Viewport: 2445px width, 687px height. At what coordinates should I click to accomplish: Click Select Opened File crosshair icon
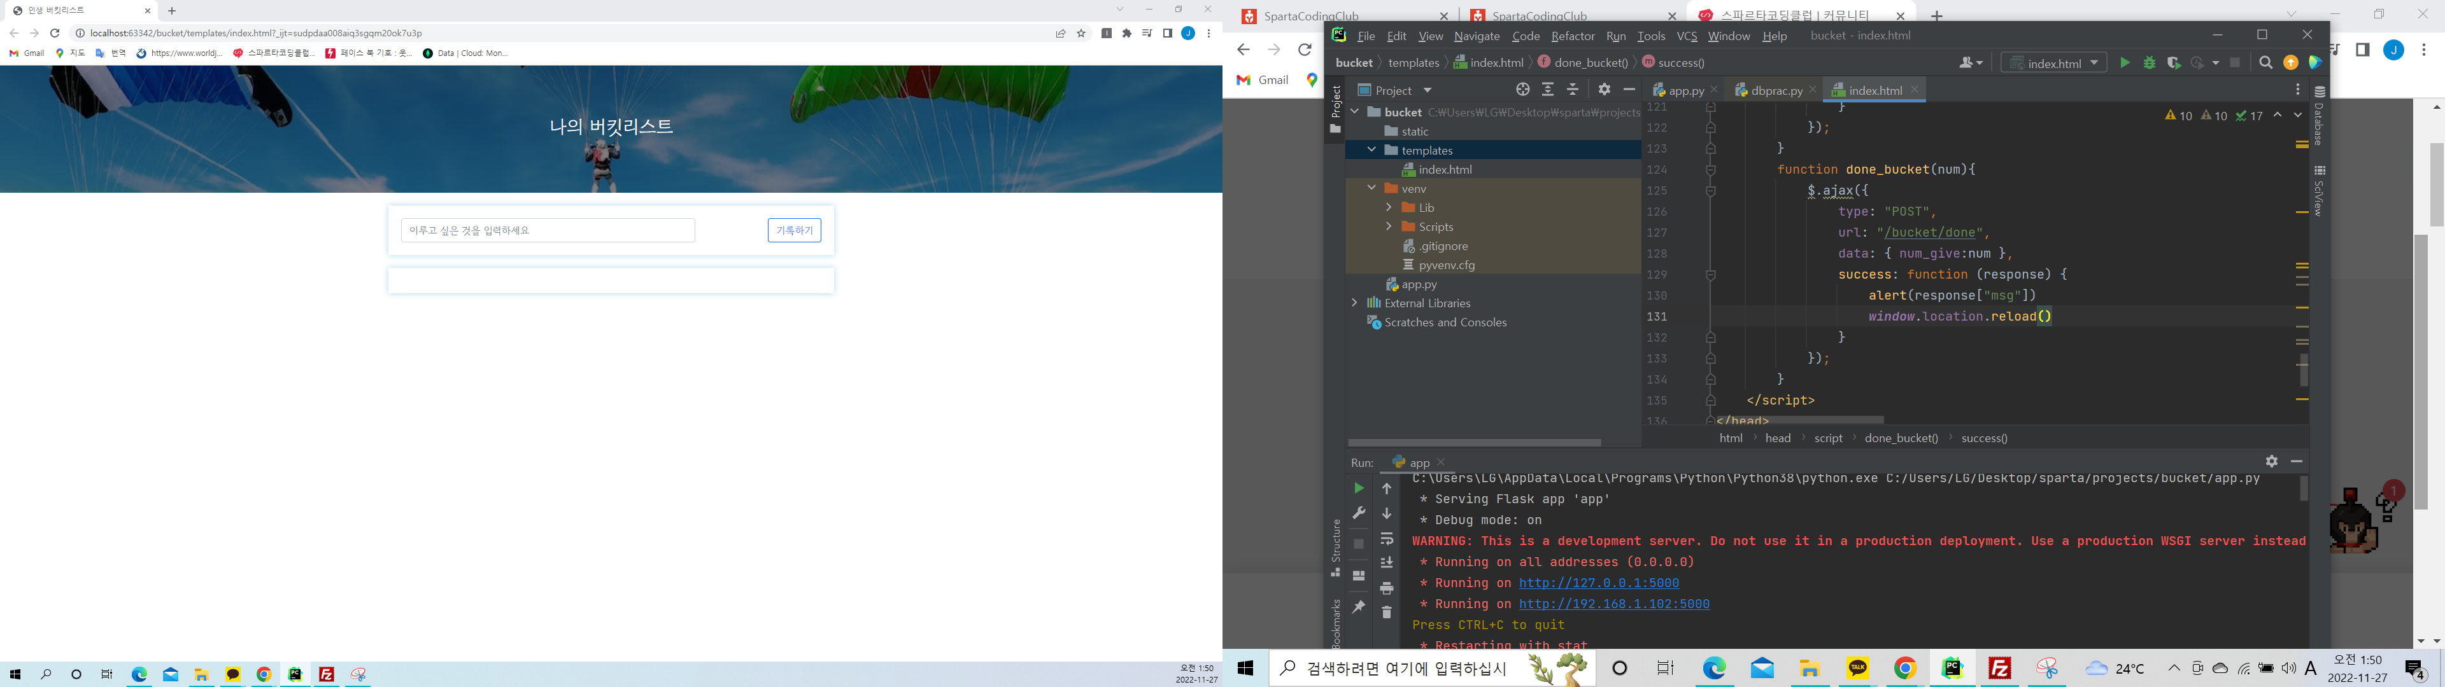coord(1522,89)
